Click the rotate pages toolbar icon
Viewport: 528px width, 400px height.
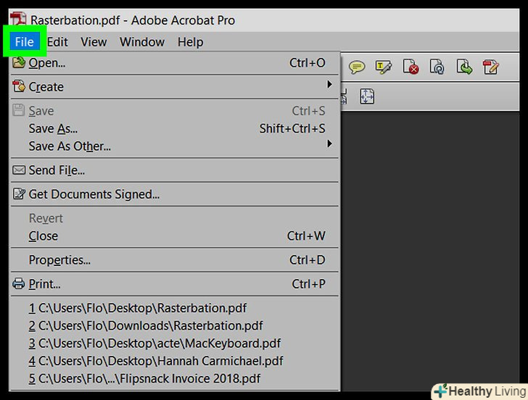pos(437,67)
